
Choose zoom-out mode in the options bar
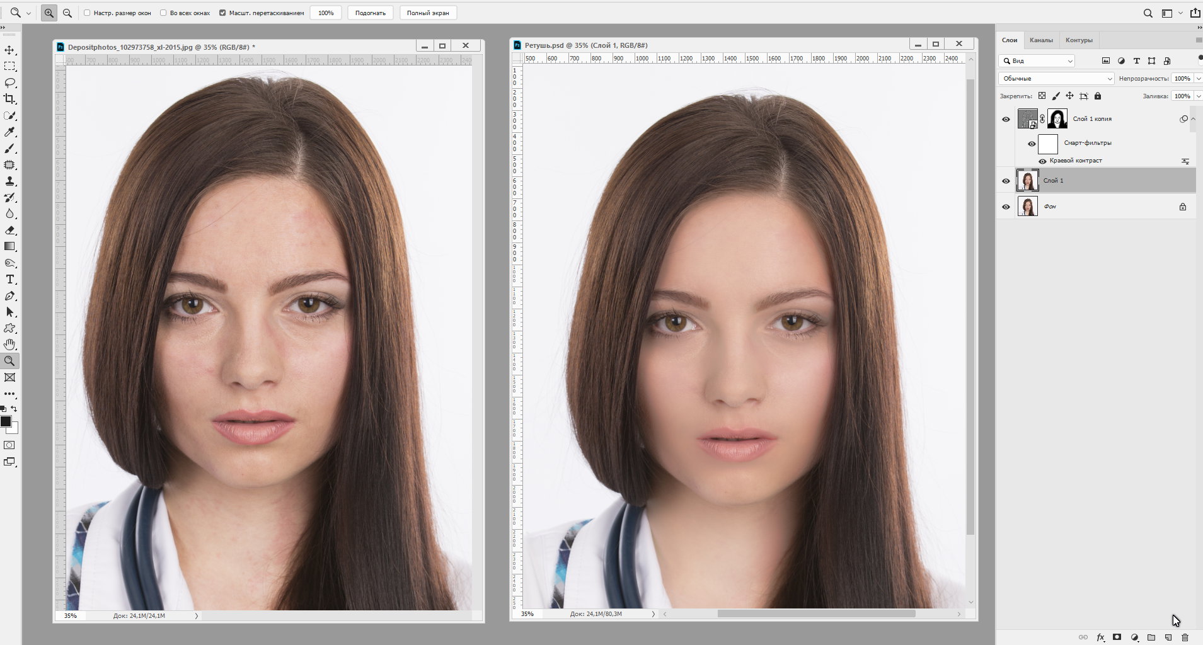coord(67,13)
